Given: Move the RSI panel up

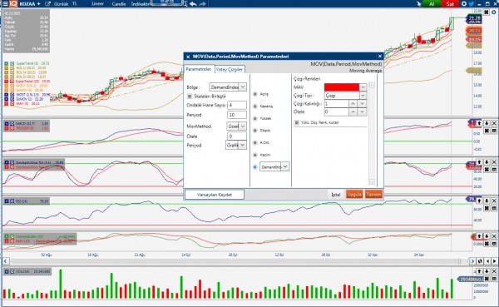Looking at the screenshot, I should (479, 201).
